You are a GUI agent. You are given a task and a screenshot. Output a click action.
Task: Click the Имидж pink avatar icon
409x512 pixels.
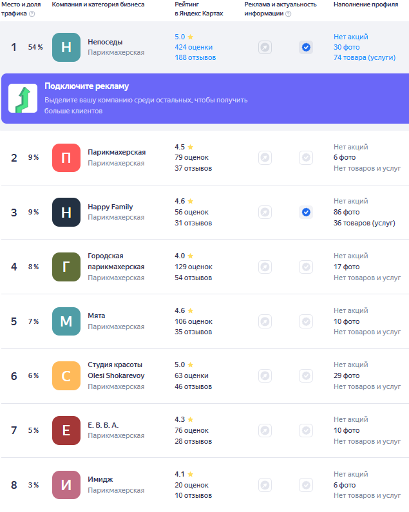point(66,485)
